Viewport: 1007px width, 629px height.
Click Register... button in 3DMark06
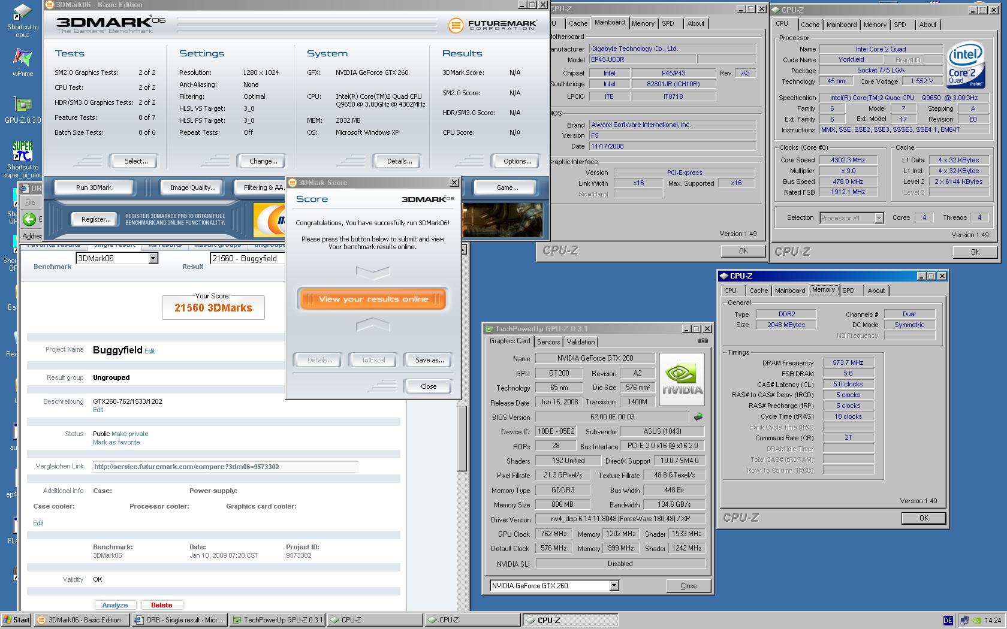coord(96,219)
